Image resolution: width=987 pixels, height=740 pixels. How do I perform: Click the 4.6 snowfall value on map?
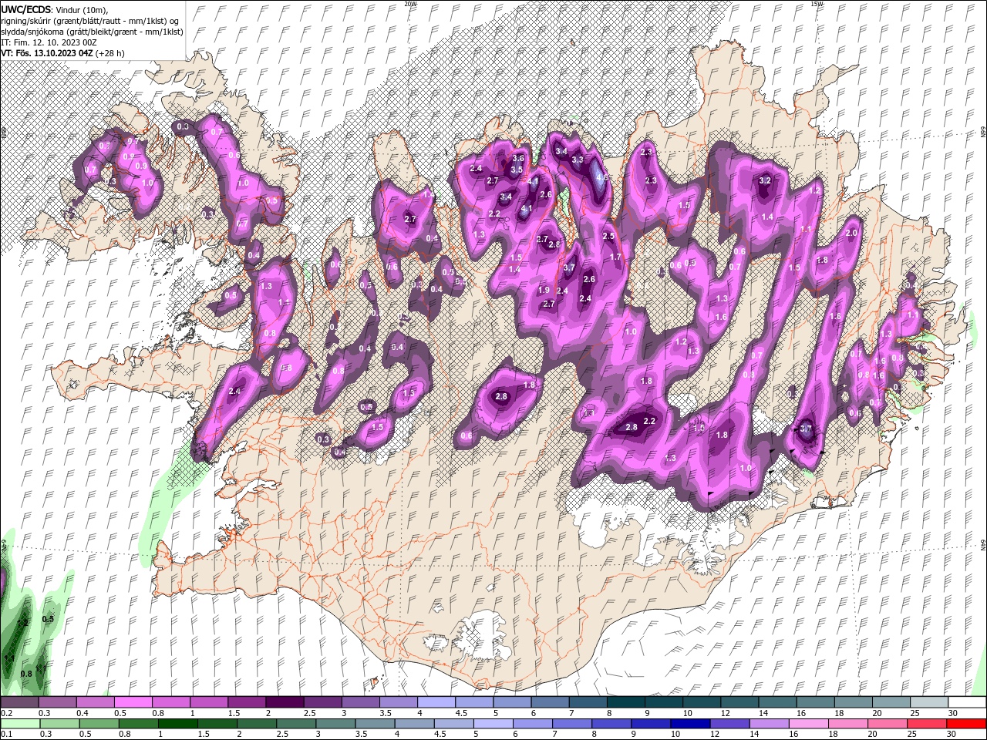coord(602,177)
